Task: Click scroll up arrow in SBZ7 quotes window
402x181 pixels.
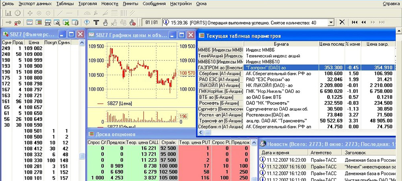Action: (82, 43)
